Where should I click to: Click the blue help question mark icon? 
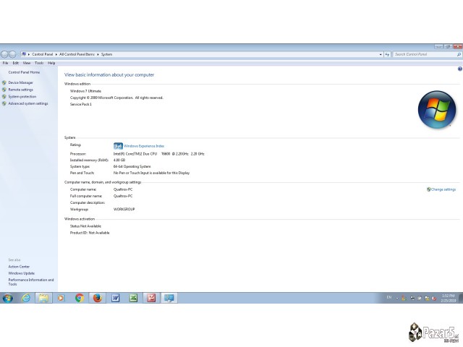(x=459, y=69)
